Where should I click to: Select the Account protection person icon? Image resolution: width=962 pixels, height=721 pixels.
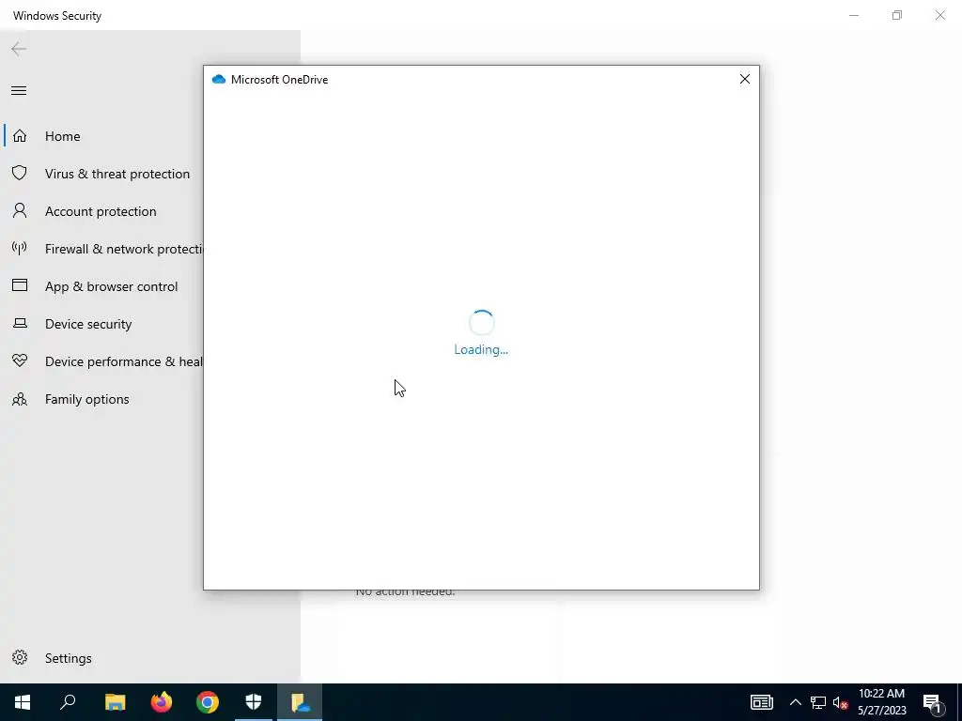20,211
